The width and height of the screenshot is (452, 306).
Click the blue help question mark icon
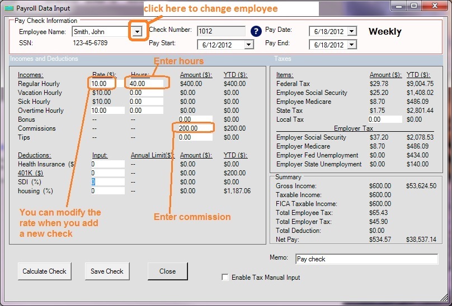(x=256, y=31)
